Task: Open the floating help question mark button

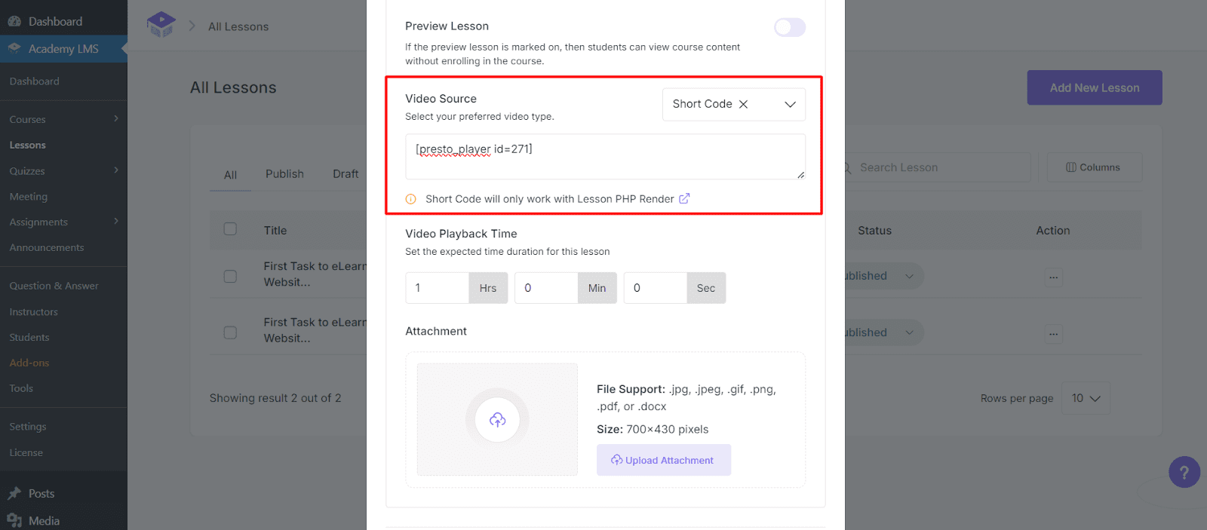Action: pyautogui.click(x=1184, y=472)
